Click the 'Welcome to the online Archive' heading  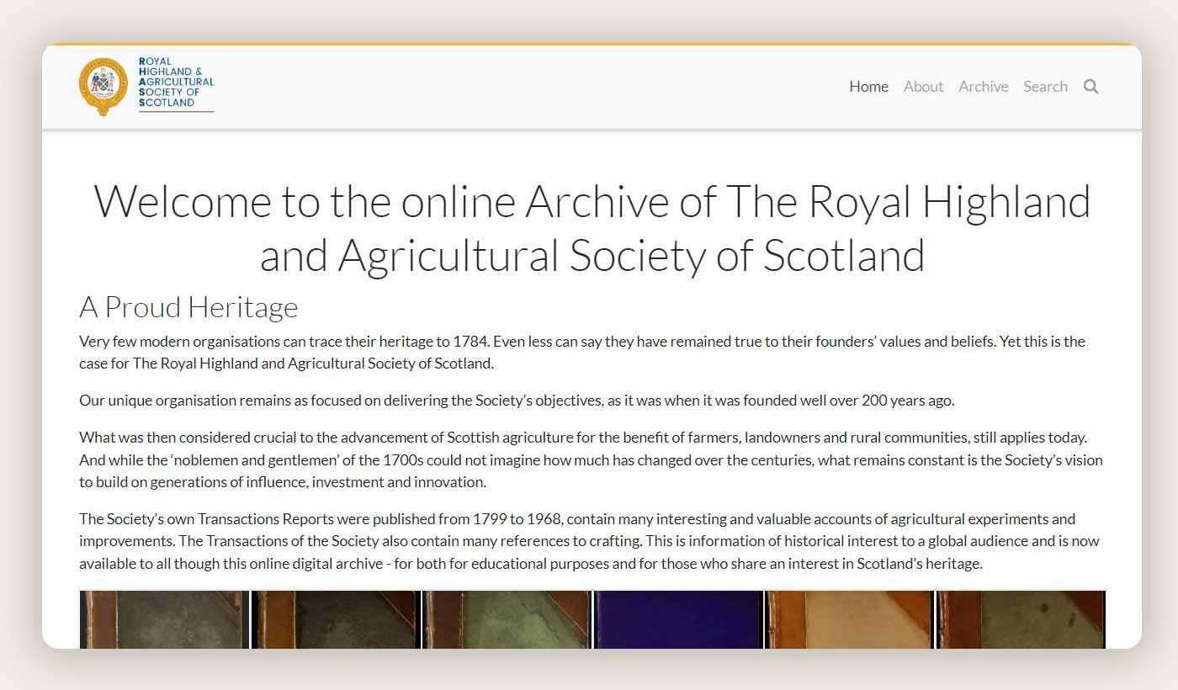point(592,227)
